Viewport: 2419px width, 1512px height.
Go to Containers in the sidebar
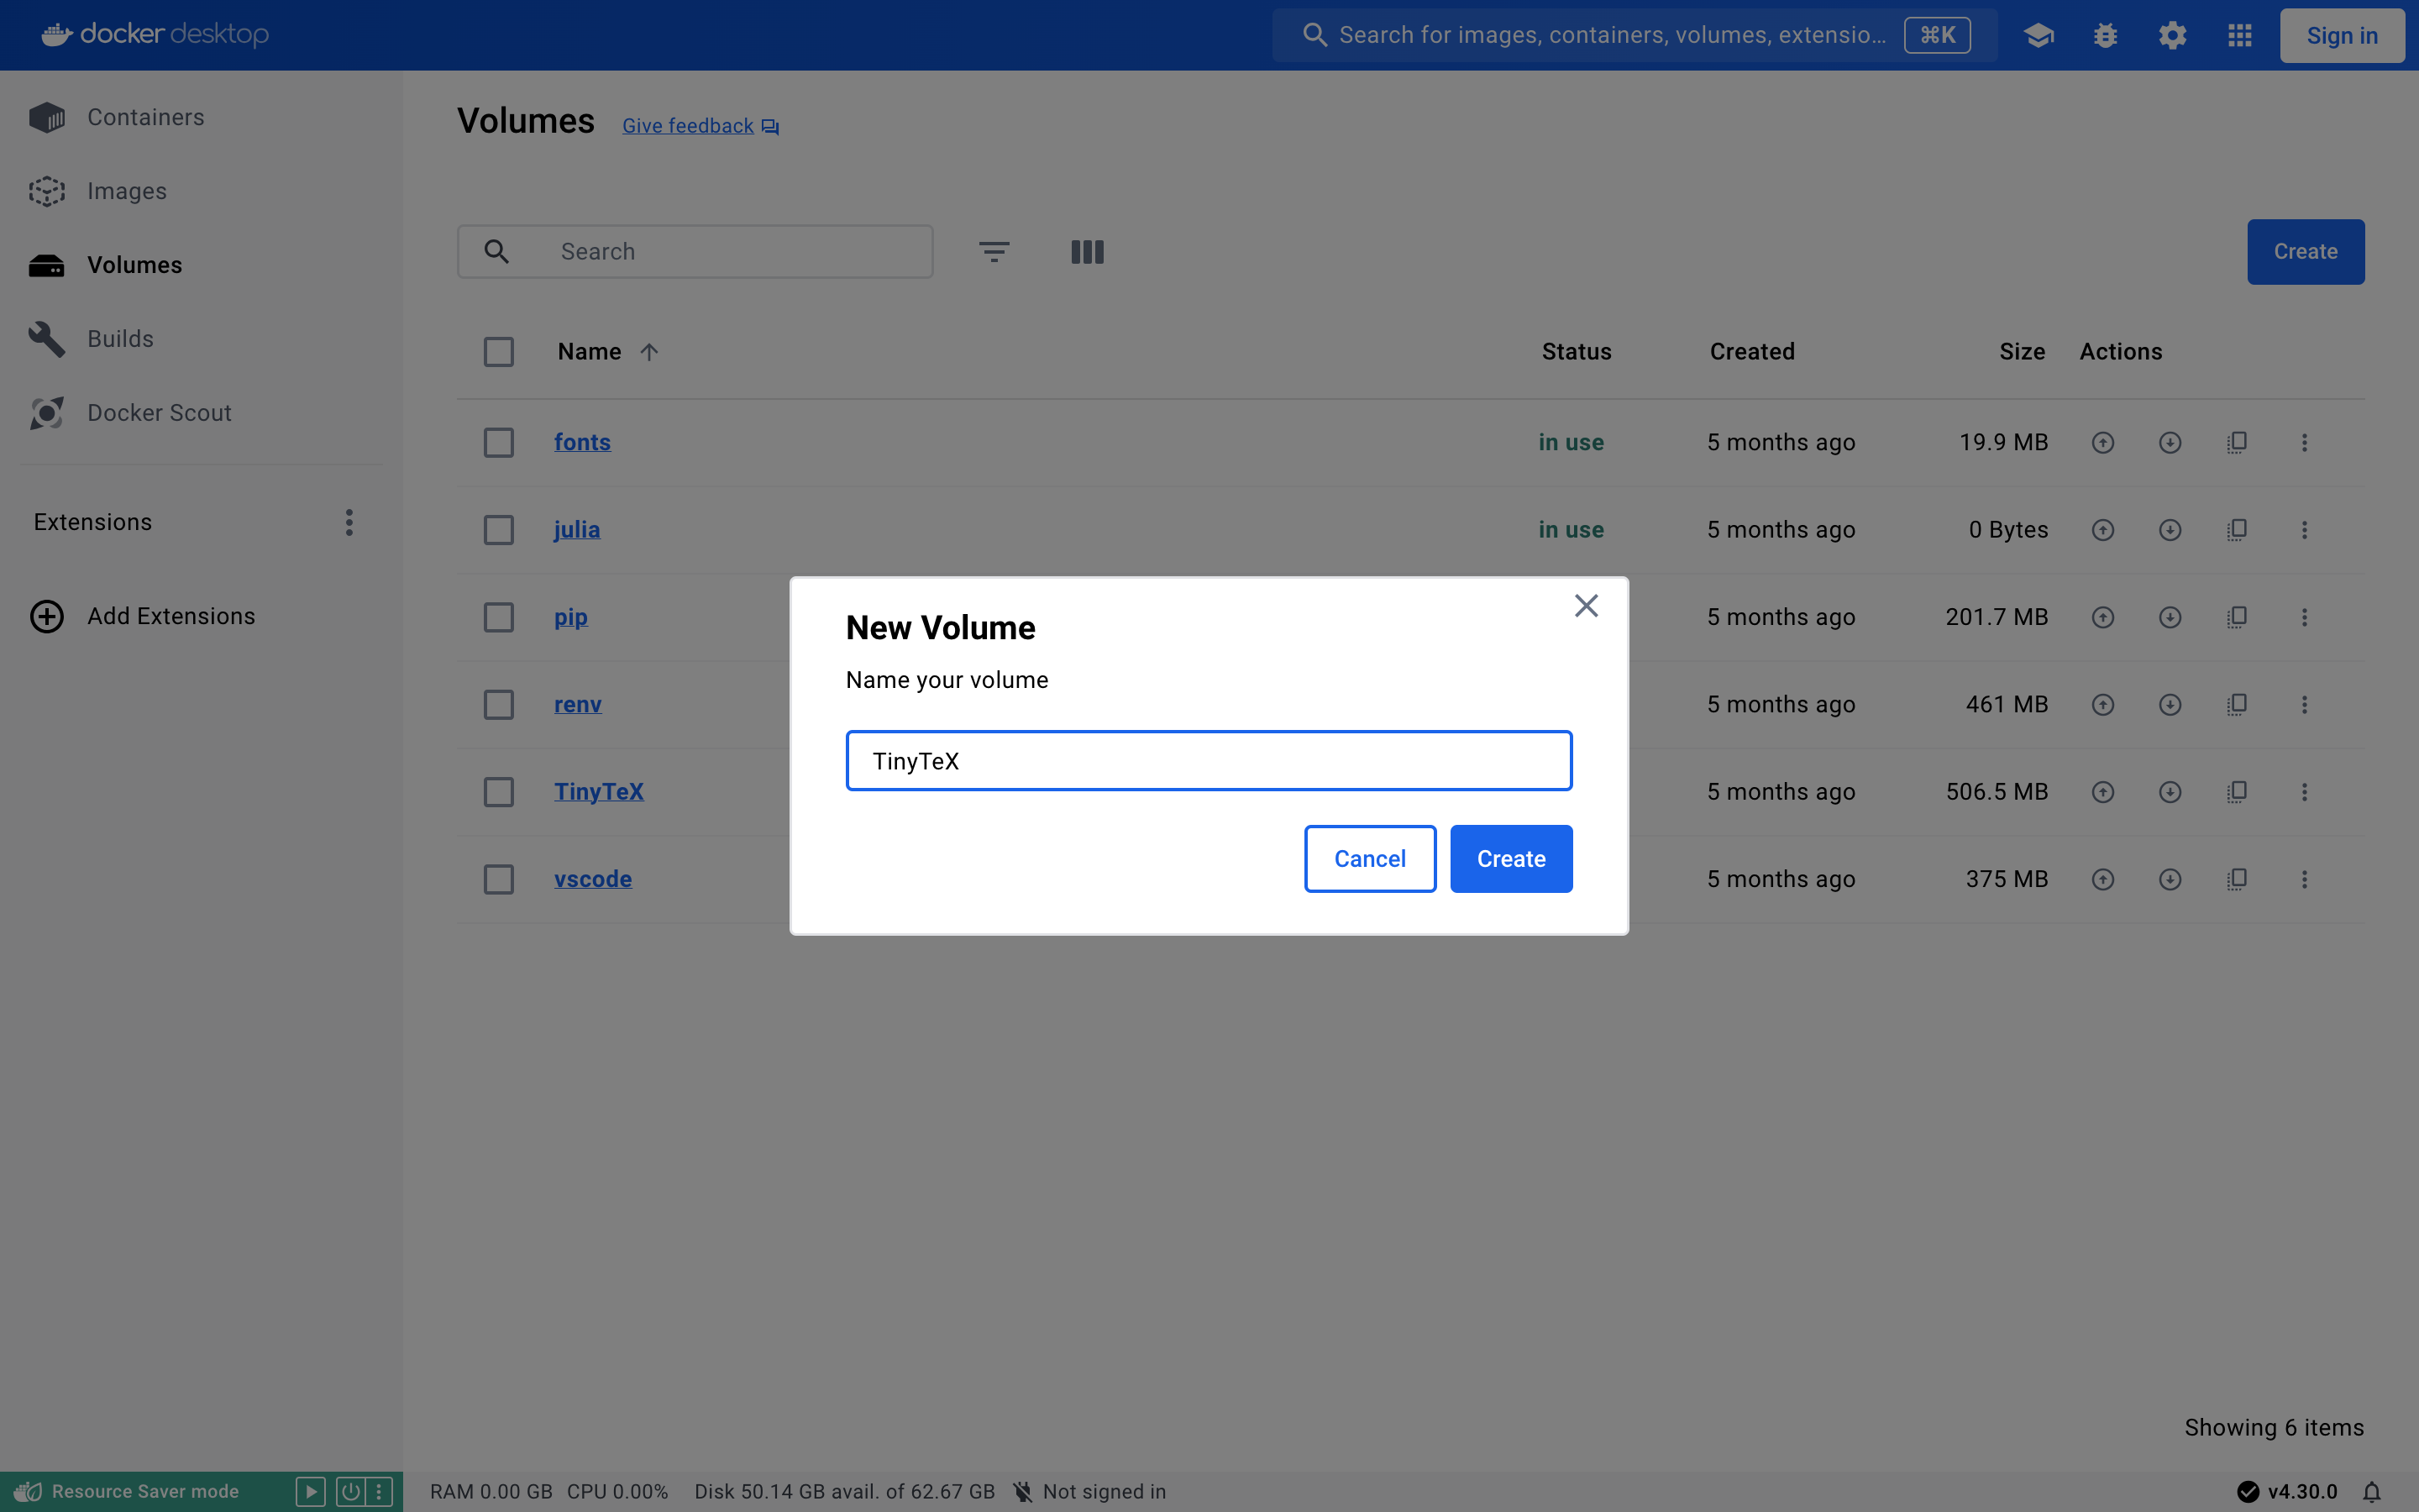click(x=145, y=117)
